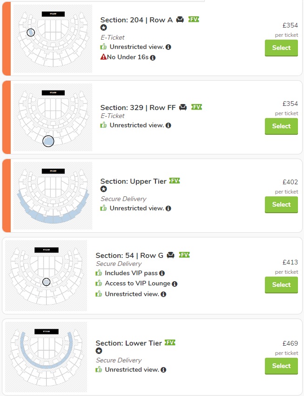Select the £469 Lower Tier ticket
The height and width of the screenshot is (396, 304).
(281, 366)
